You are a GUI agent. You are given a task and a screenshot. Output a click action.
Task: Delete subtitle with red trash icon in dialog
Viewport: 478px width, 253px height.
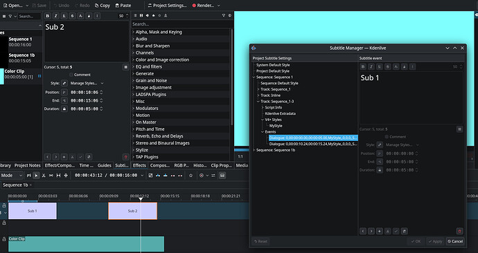pos(460,232)
